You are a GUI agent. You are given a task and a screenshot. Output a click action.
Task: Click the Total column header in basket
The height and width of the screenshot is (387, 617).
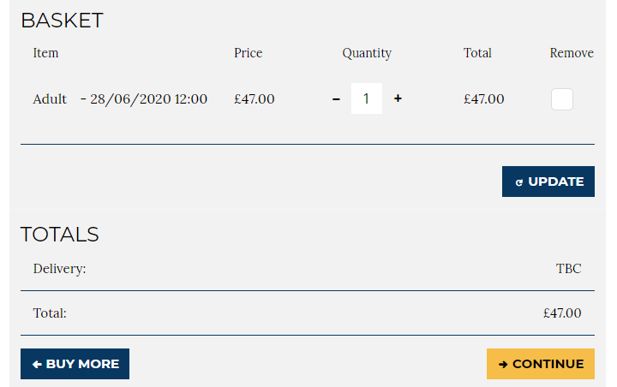pos(477,53)
